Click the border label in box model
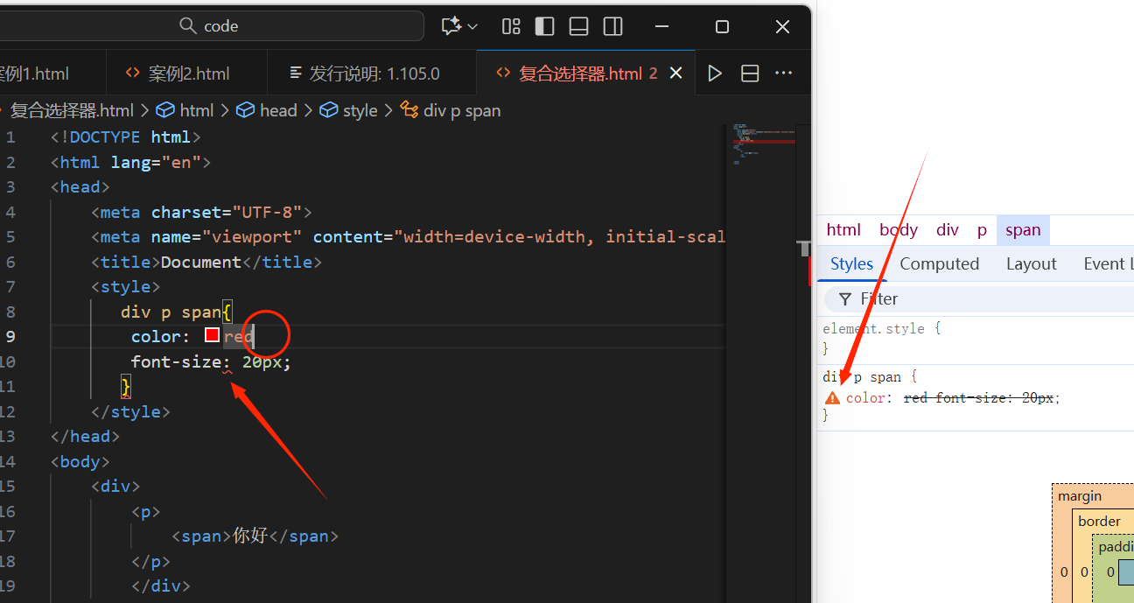Image resolution: width=1134 pixels, height=603 pixels. click(x=1099, y=521)
